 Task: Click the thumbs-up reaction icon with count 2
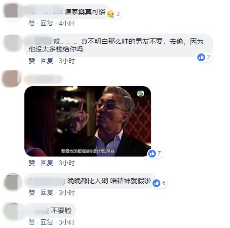(201, 57)
